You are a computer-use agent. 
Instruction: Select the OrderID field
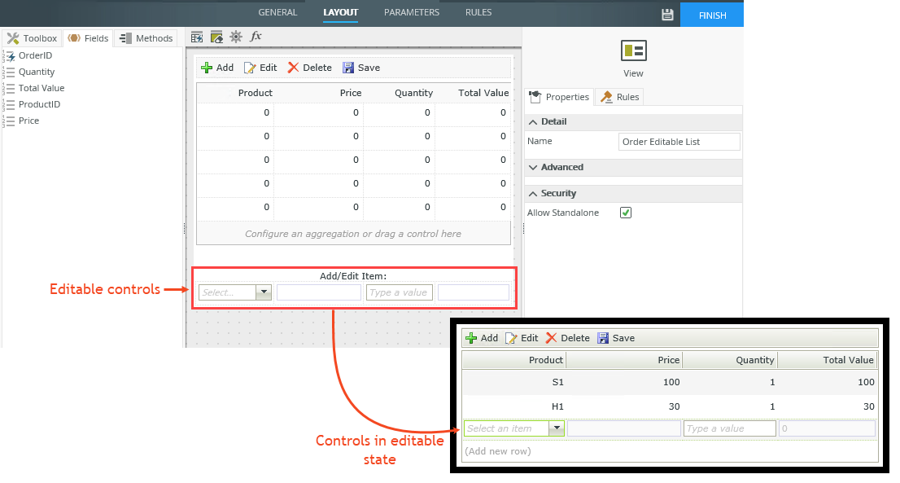click(x=35, y=55)
